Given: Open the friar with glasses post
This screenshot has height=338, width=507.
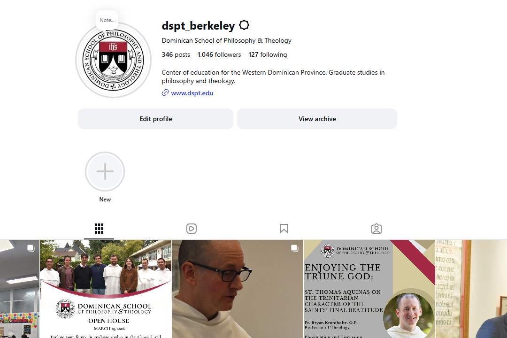Looking at the screenshot, I should 238,289.
